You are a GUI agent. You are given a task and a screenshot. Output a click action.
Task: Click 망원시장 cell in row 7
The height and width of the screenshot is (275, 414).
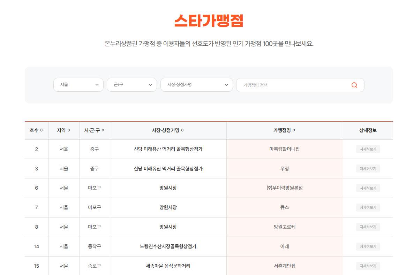[x=168, y=207]
